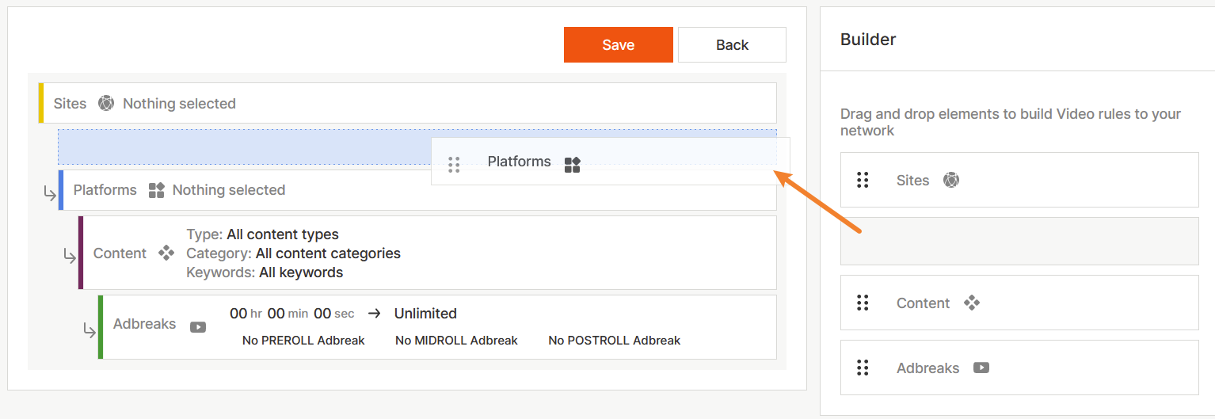Click the Sites globe icon in the Builder panel

tap(951, 181)
